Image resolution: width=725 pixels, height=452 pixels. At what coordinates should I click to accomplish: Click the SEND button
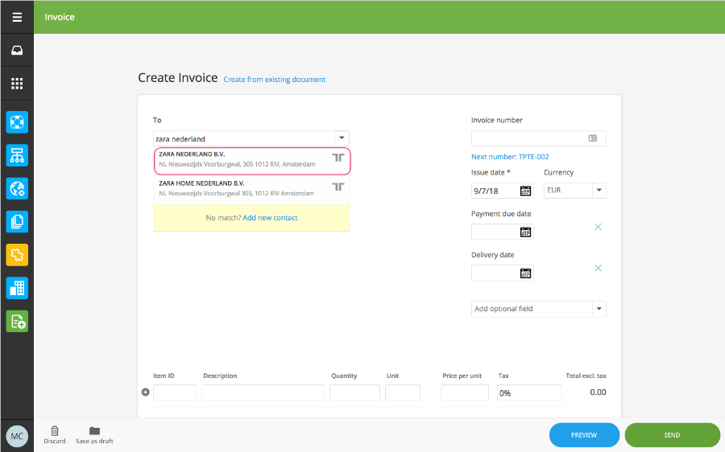pos(672,435)
